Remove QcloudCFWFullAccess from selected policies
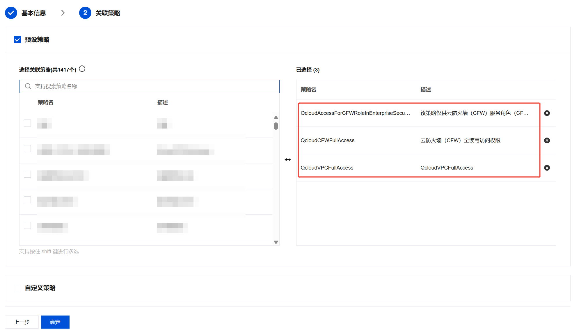 pos(547,140)
